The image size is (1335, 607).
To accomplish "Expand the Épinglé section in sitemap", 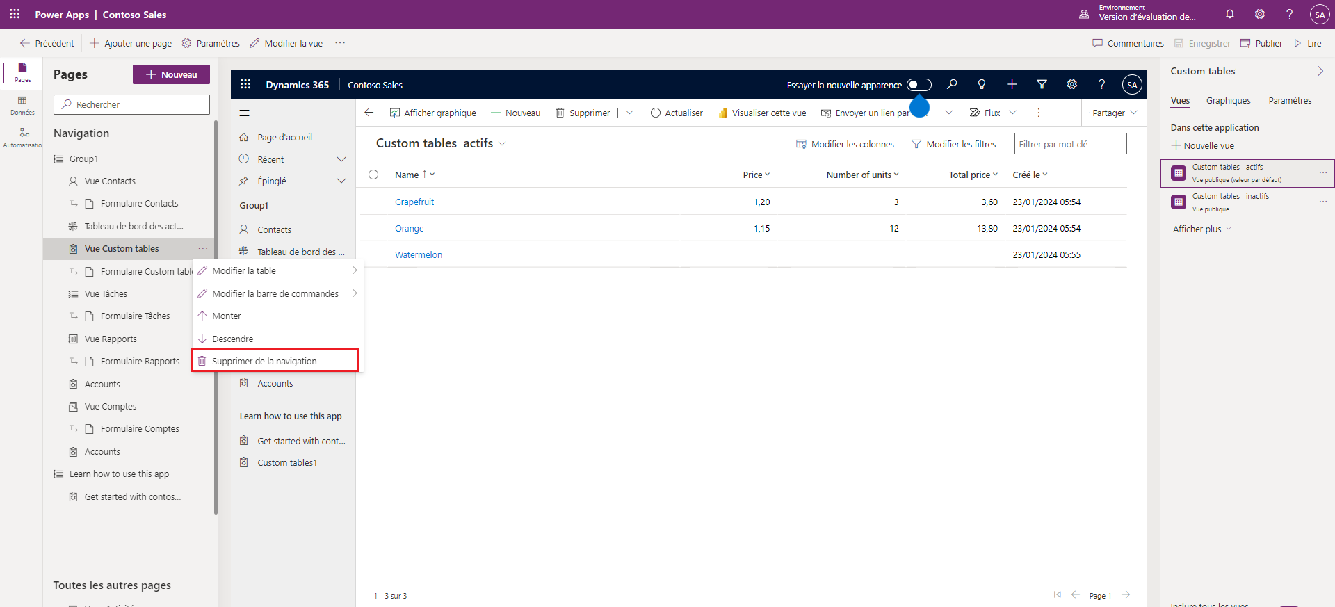I will [341, 181].
